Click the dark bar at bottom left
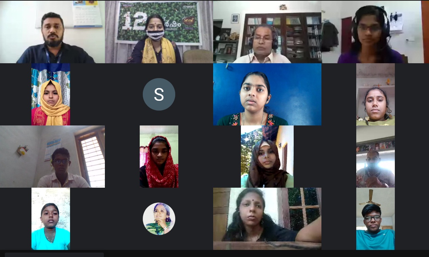This screenshot has height=257, width=429. point(54,255)
